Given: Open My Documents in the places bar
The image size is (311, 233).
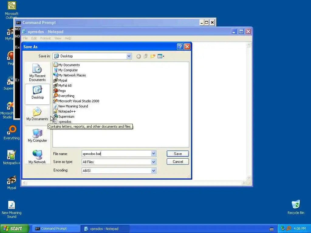Looking at the screenshot, I should pyautogui.click(x=37, y=116).
